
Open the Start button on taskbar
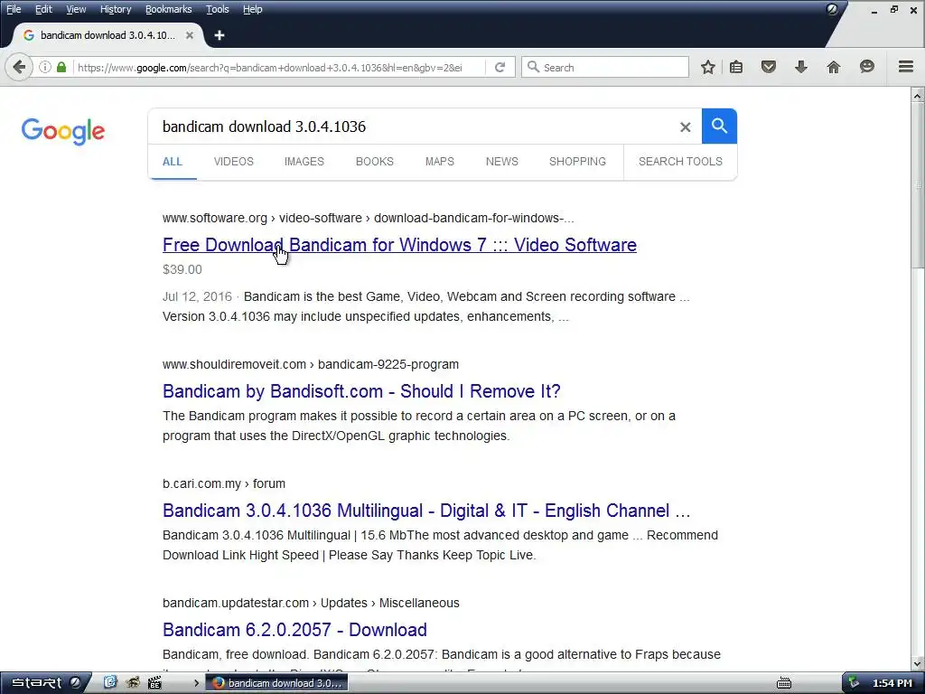tap(45, 683)
